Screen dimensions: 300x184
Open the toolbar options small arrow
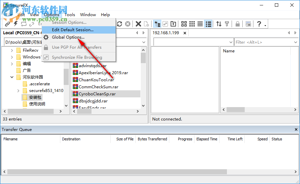tap(265, 26)
